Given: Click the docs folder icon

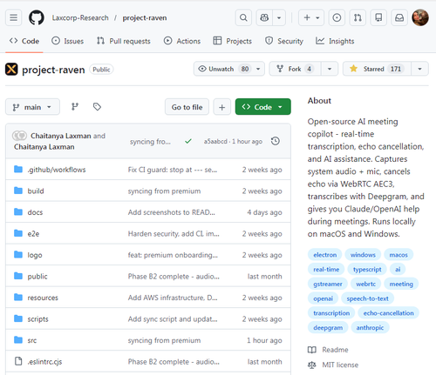Looking at the screenshot, I should [x=18, y=211].
